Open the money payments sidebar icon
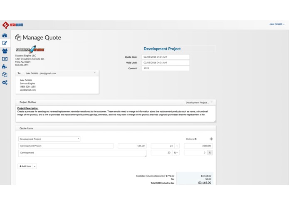 click(x=5, y=59)
